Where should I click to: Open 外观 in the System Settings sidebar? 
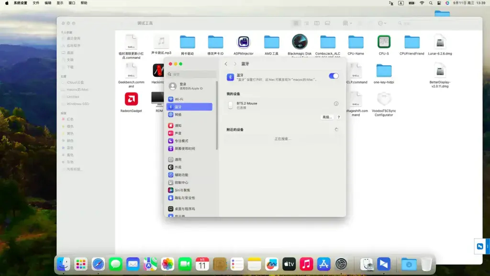tap(189, 167)
